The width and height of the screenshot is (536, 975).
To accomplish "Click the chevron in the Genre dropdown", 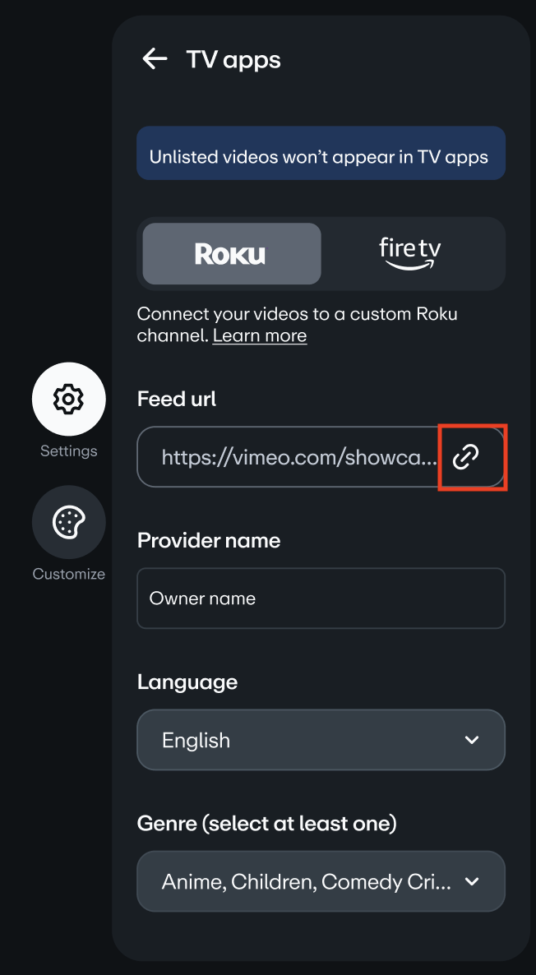I will tap(472, 881).
